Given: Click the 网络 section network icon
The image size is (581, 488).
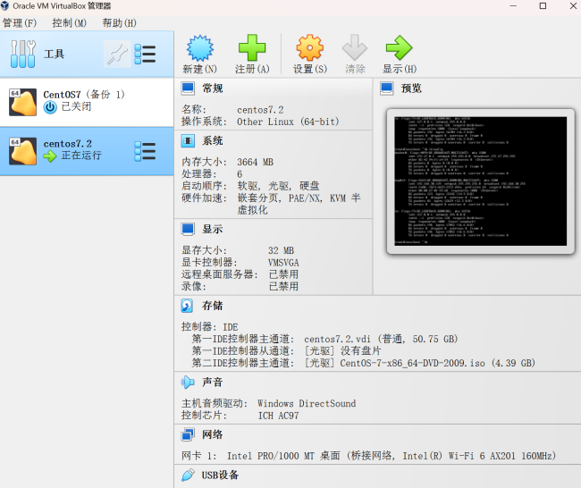Looking at the screenshot, I should pyautogui.click(x=188, y=434).
